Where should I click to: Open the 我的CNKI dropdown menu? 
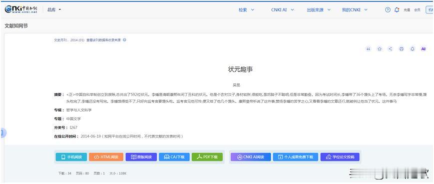click(x=355, y=9)
